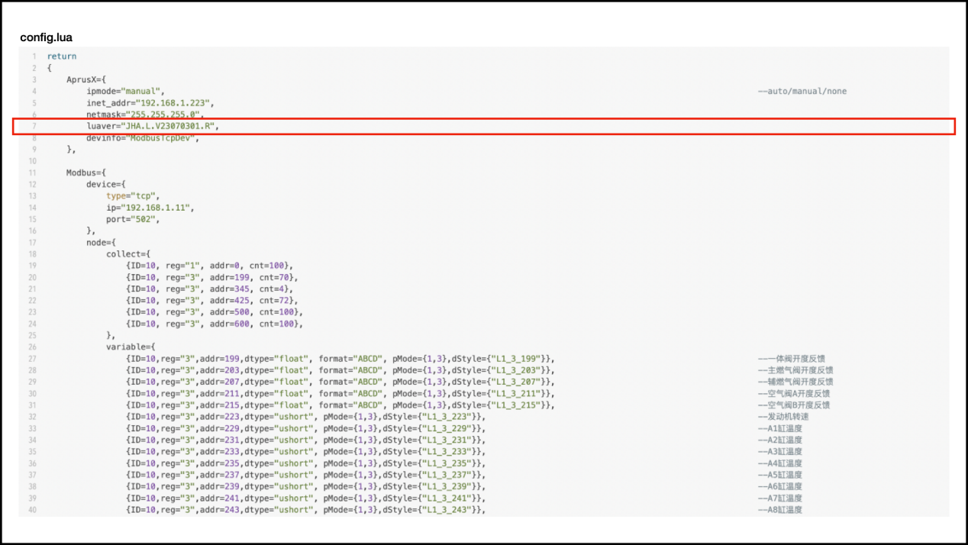Click line number 1 in the gutter
968x545 pixels.
pyautogui.click(x=34, y=56)
